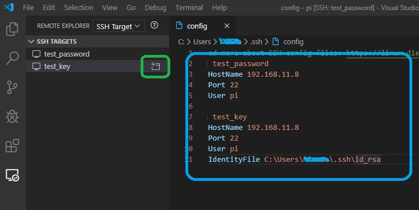419x210 pixels.
Task: Click the monitor icon beside test_key
Action: click(x=36, y=66)
